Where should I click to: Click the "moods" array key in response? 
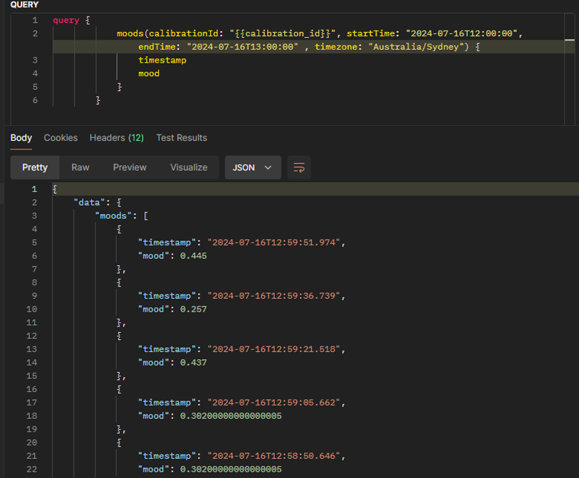[x=113, y=216]
